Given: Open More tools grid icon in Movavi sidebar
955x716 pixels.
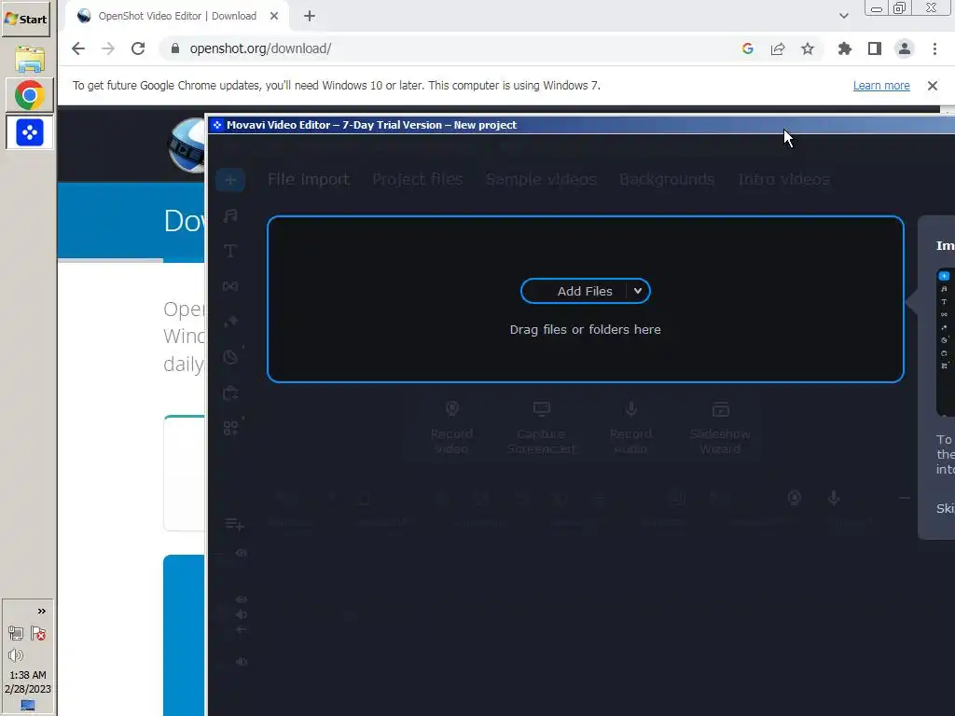Looking at the screenshot, I should [230, 428].
